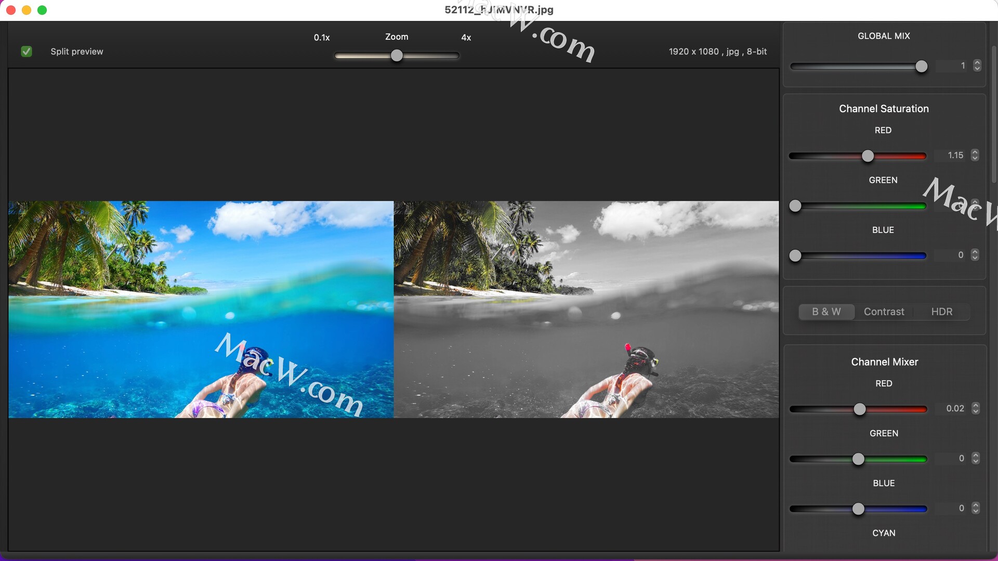Switch to the Contrast tab

884,312
